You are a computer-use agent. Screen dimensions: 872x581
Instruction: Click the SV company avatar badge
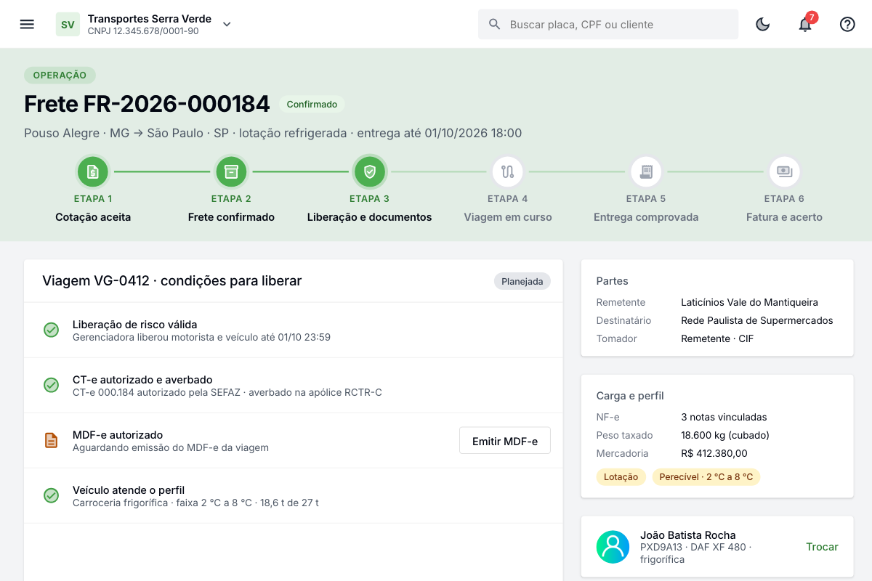68,24
